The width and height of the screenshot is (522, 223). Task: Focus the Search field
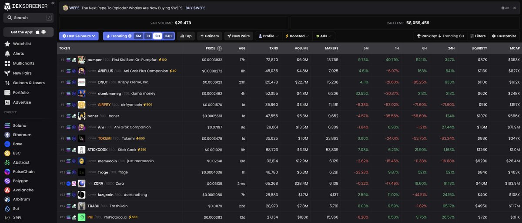tap(28, 18)
